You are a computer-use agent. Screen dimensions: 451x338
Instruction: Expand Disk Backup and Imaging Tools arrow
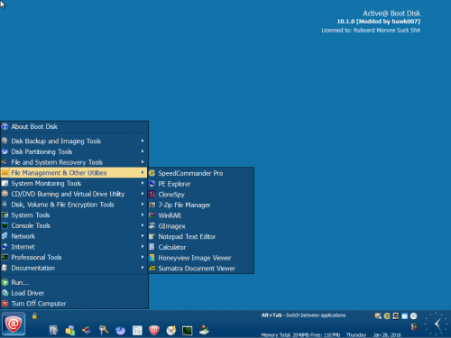pos(143,141)
